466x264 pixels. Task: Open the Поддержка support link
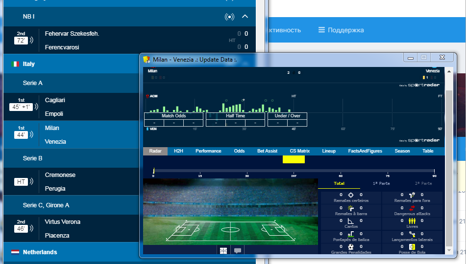341,30
